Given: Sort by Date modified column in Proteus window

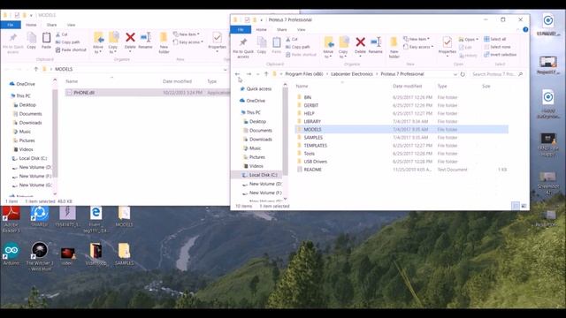Looking at the screenshot, I should 407,87.
